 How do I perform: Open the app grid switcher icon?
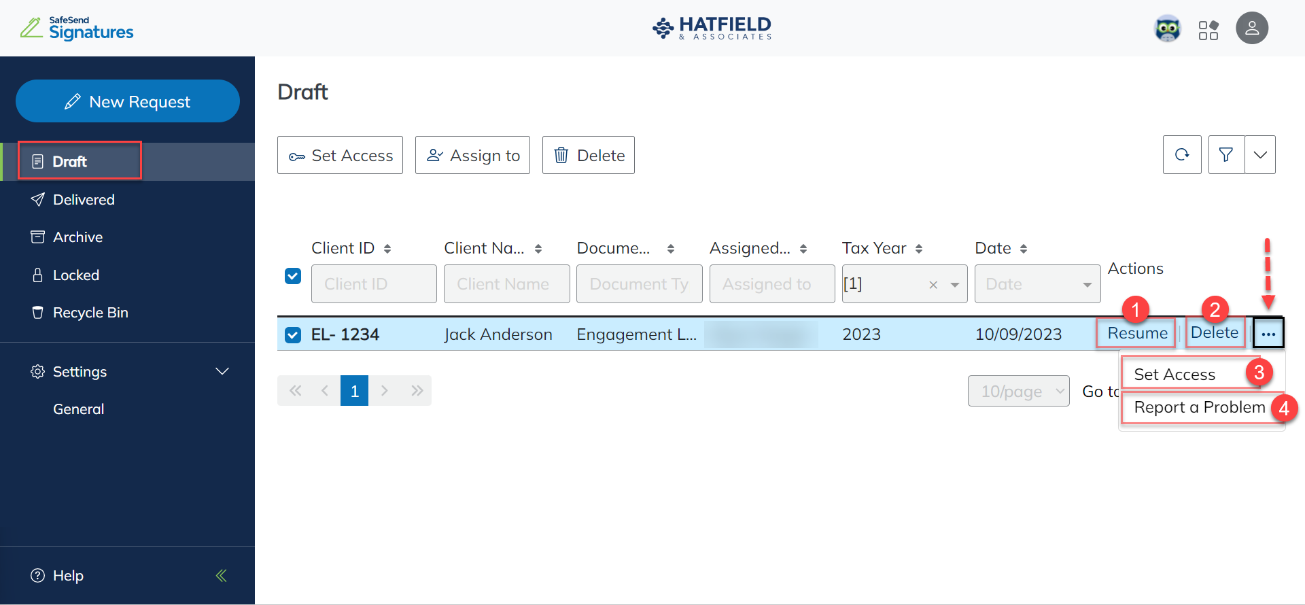[1208, 30]
